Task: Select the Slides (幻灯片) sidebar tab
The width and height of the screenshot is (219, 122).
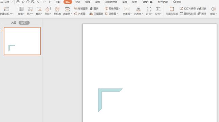Action: point(24,23)
